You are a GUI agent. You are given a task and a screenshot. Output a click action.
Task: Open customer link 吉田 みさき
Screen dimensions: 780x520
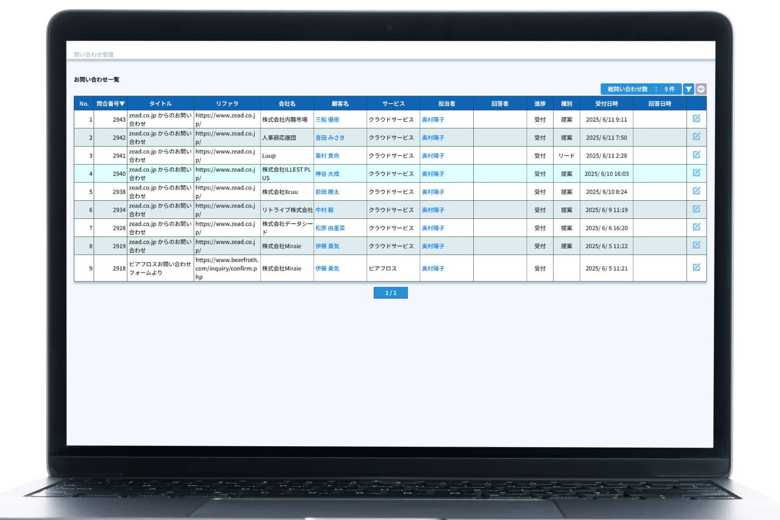[330, 138]
